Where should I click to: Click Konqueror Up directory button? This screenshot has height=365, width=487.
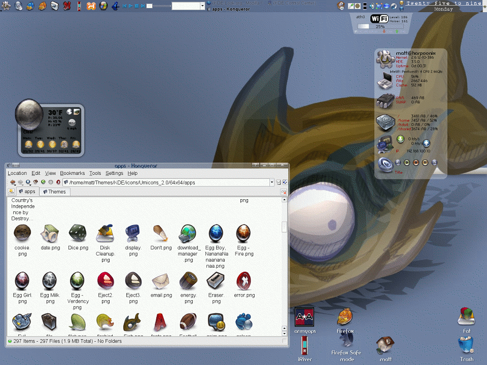tap(28, 182)
